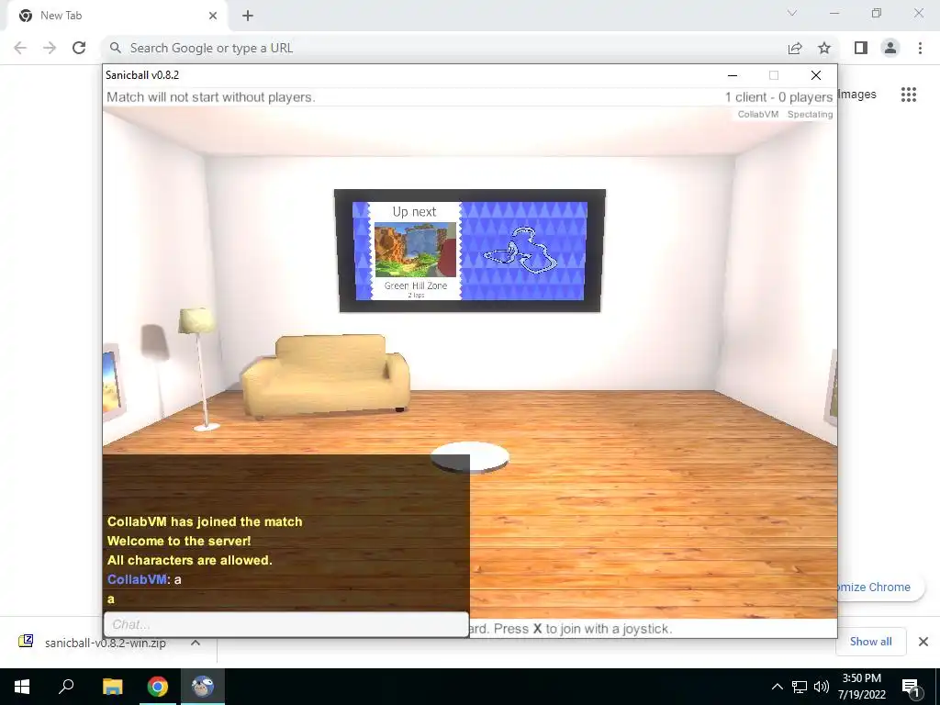Select the New Tab browser tab

click(x=117, y=17)
